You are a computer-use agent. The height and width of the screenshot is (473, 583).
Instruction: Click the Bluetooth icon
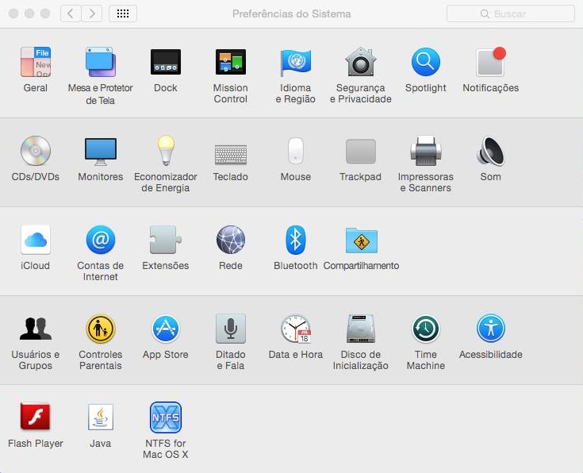pyautogui.click(x=296, y=240)
